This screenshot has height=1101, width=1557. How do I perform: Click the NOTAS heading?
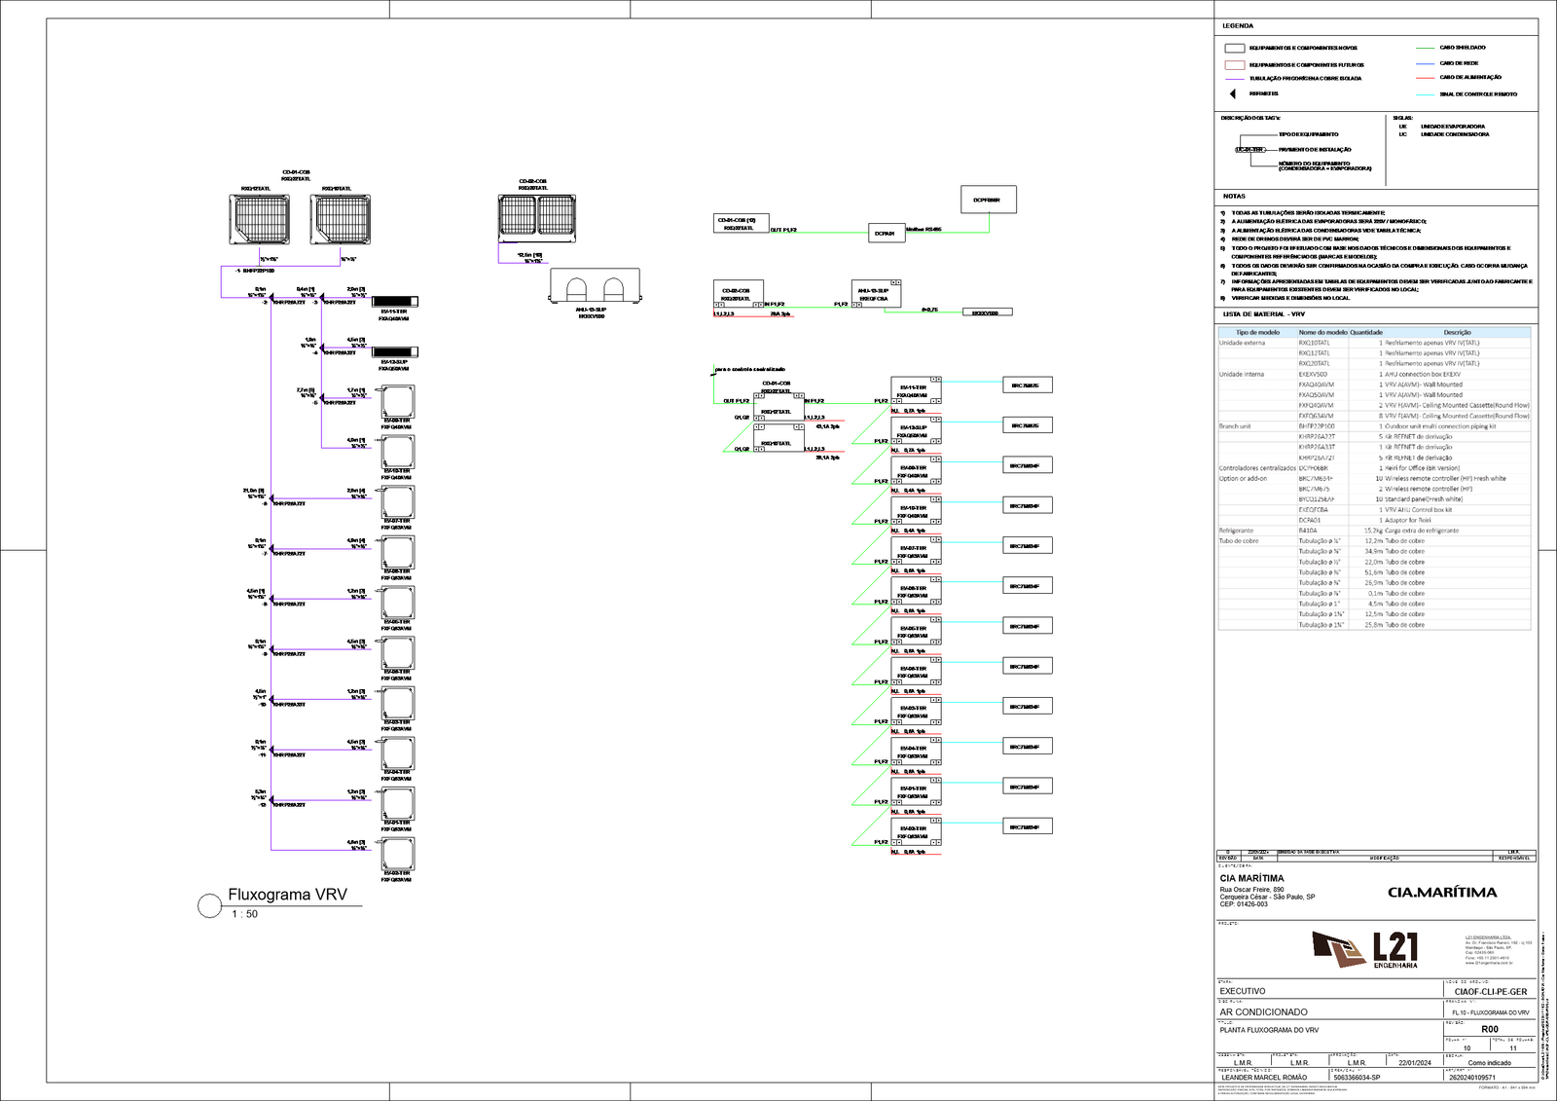pyautogui.click(x=1234, y=197)
